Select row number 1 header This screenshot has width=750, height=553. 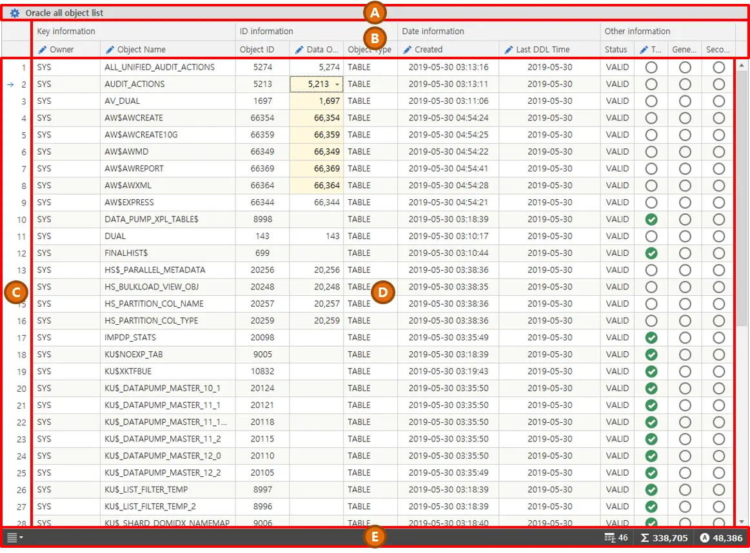(17, 68)
